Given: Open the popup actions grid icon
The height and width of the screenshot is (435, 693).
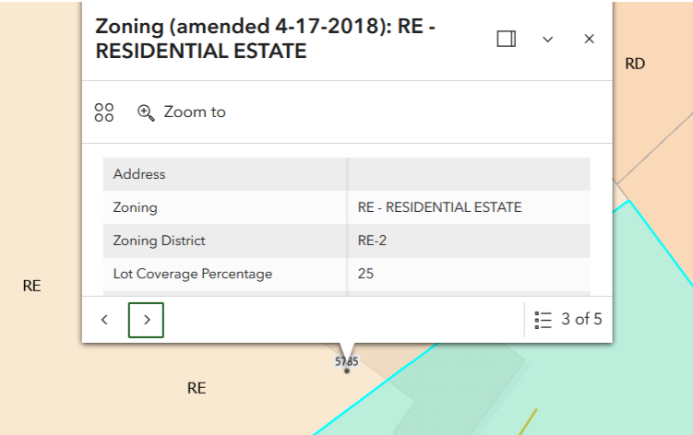Looking at the screenshot, I should [104, 112].
